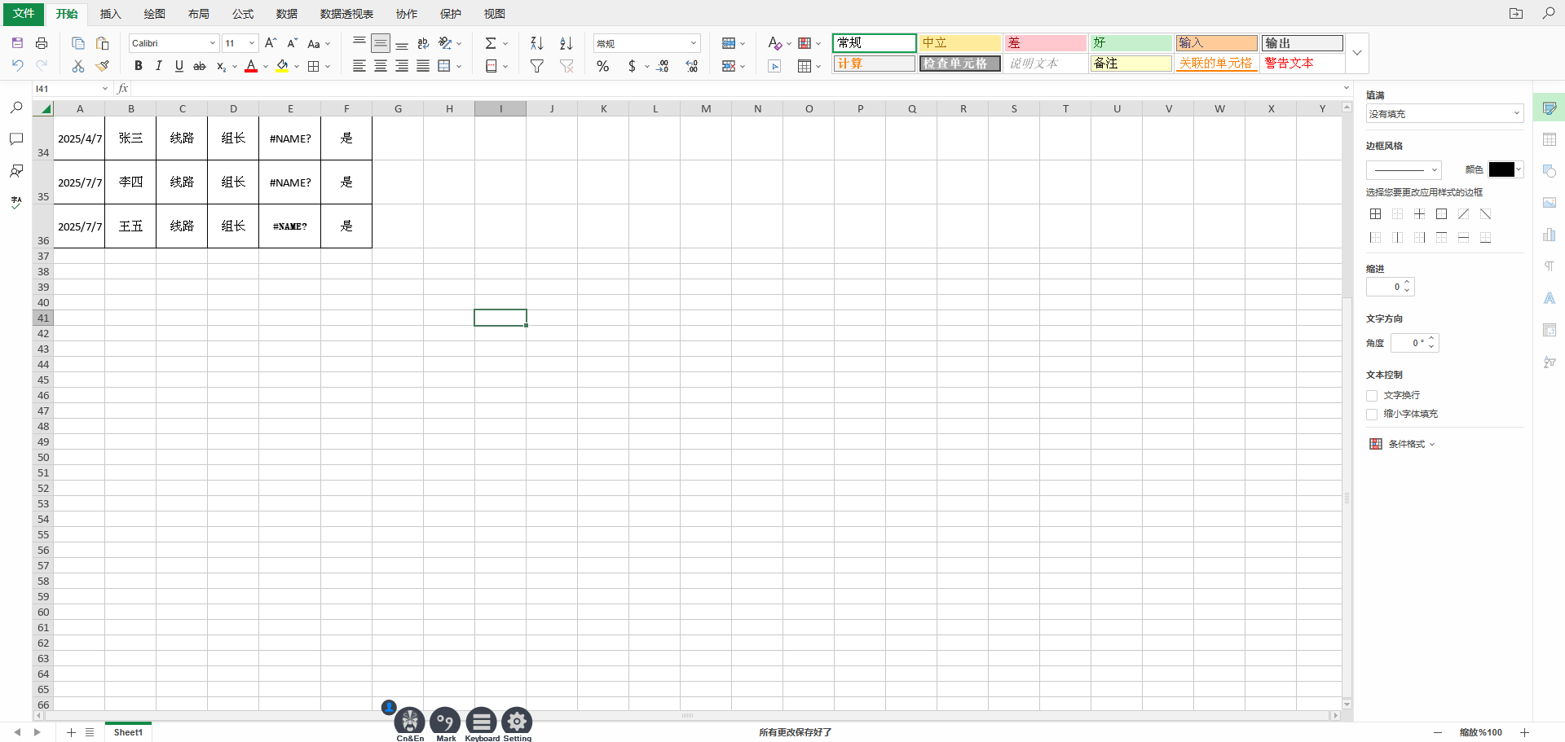Increase the font size
The width and height of the screenshot is (1565, 742).
(x=271, y=43)
